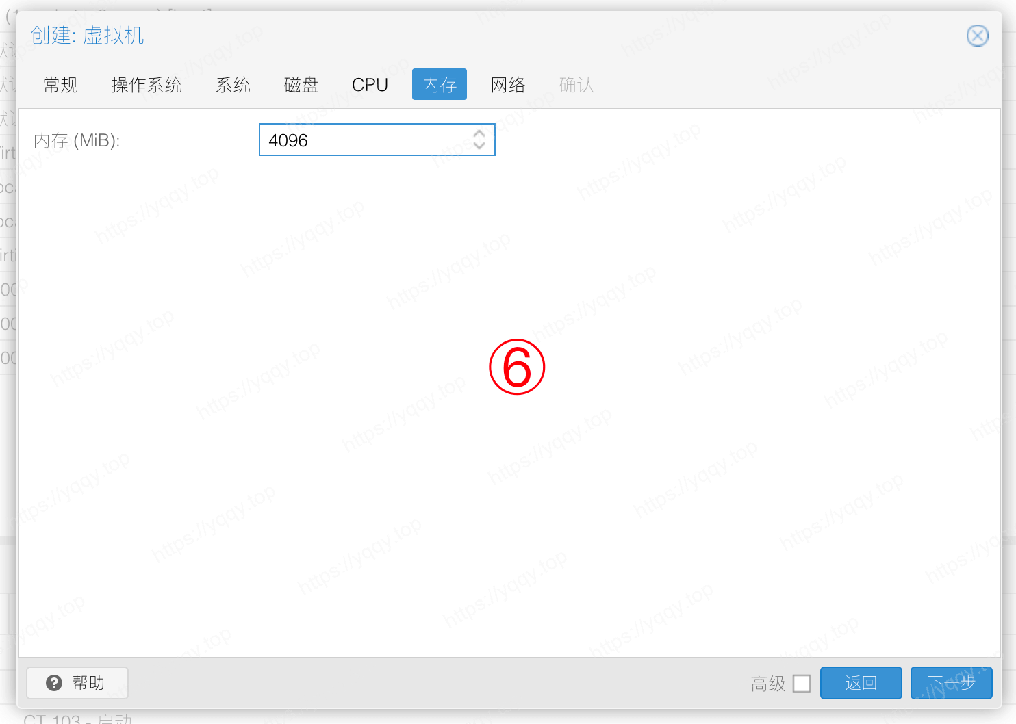This screenshot has height=724, width=1016.
Task: Decrease memory with the down spinner arrow
Action: (x=479, y=146)
